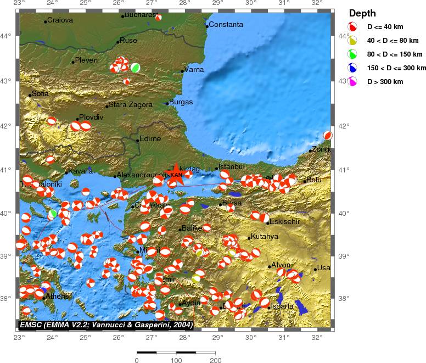
Task: Click the green beachball near 40° west edge
Action: [53, 213]
